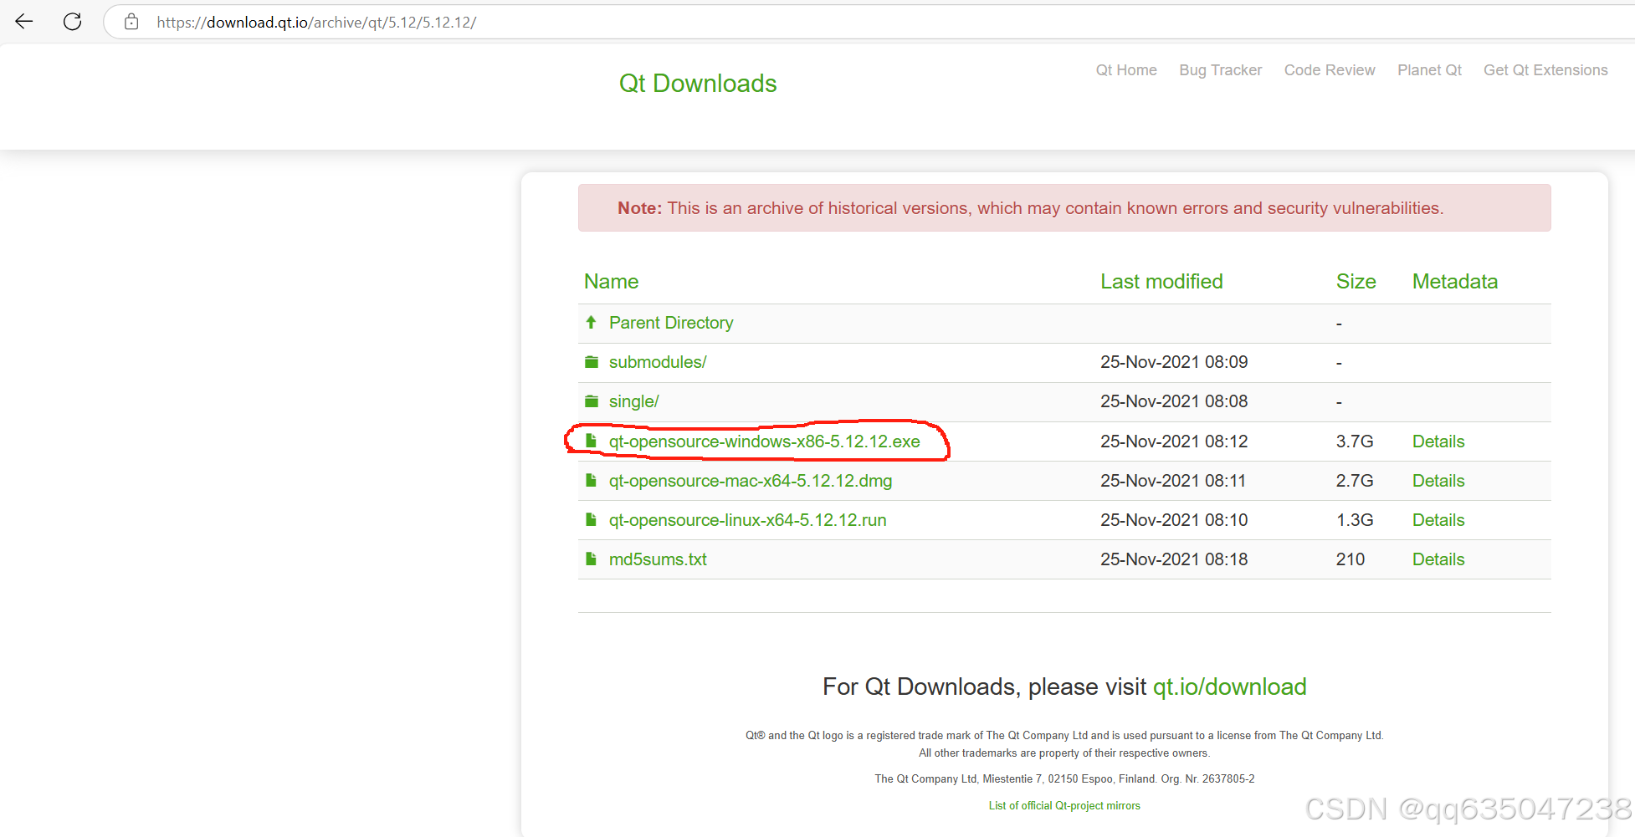Screen dimensions: 1635x837
Task: Navigate to Parent Directory
Action: (x=671, y=323)
